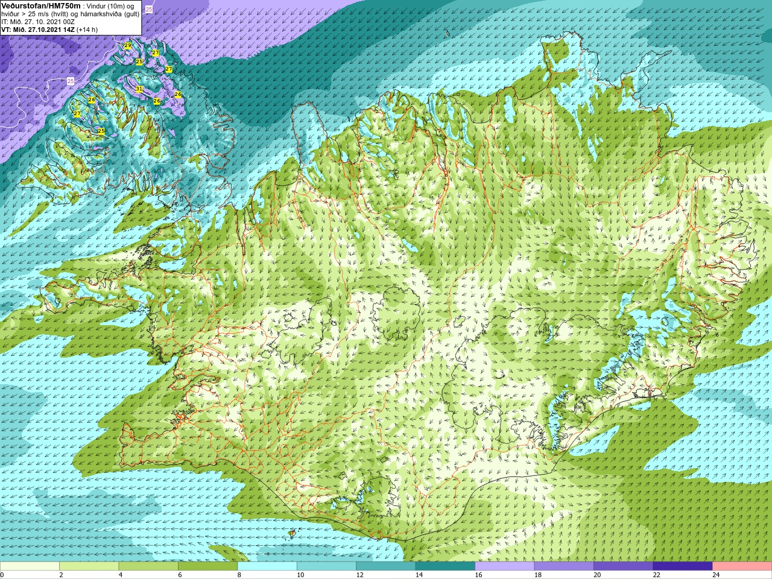Image resolution: width=772 pixels, height=579 pixels.
Task: Click the legend scale number 22
Action: tap(656, 575)
